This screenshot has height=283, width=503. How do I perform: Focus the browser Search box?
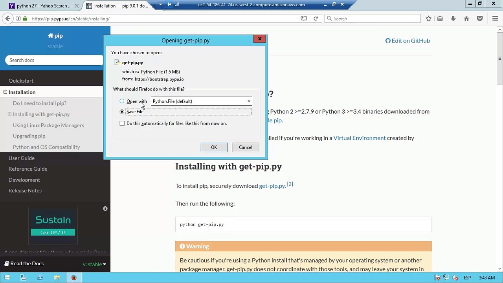click(x=373, y=18)
